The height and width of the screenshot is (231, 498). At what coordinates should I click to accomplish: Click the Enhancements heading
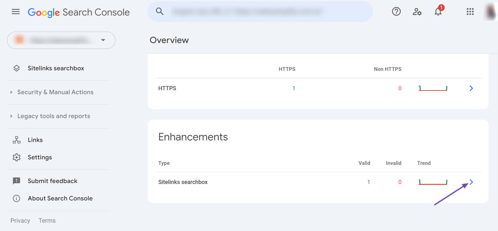pyautogui.click(x=193, y=137)
